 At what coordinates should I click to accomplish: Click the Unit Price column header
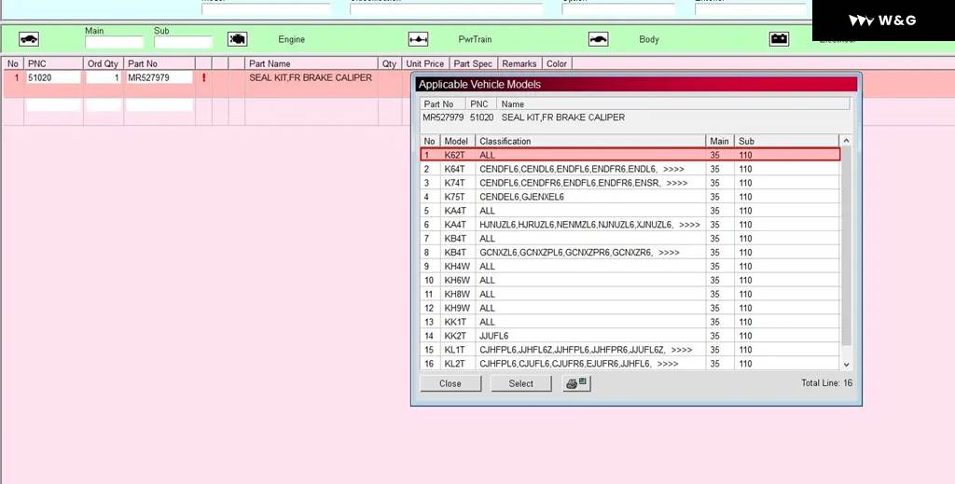[425, 63]
